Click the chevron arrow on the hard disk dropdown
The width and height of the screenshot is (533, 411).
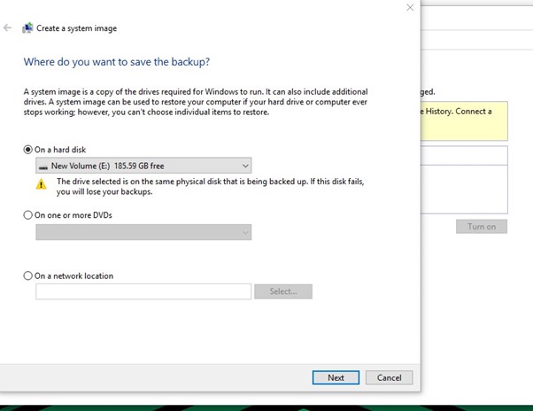click(x=244, y=166)
